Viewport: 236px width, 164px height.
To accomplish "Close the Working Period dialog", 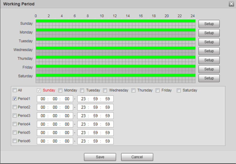I will [x=231, y=4].
